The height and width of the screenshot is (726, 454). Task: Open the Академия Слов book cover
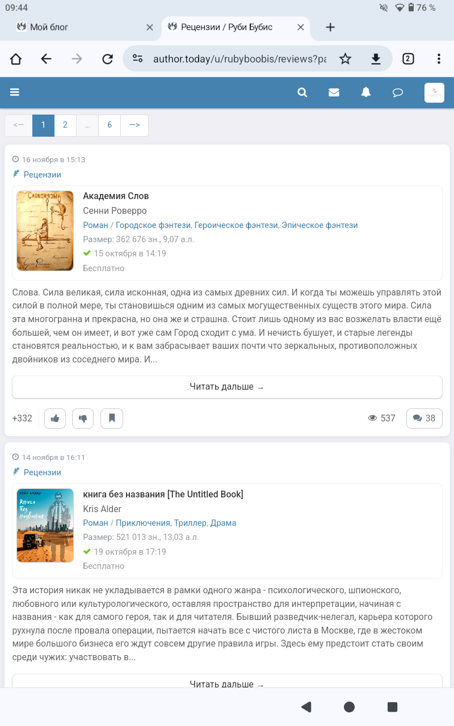(x=45, y=231)
